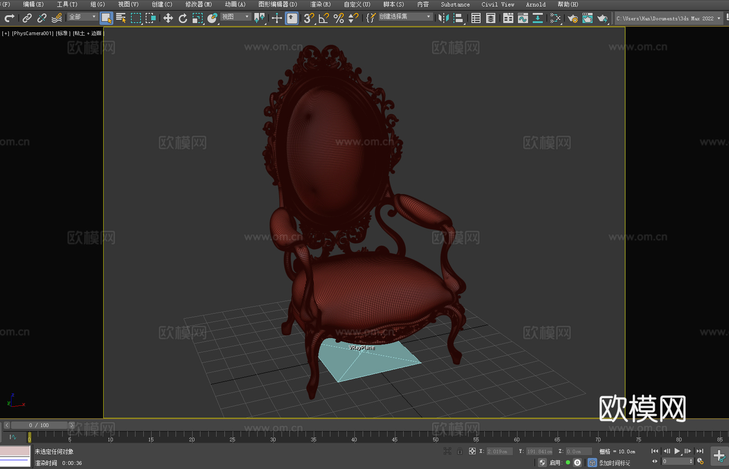Toggle Percent Snap icon
The width and height of the screenshot is (729, 469).
tap(339, 18)
